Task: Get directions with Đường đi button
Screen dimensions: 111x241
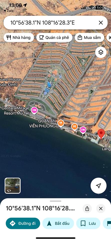Action: tap(23, 223)
